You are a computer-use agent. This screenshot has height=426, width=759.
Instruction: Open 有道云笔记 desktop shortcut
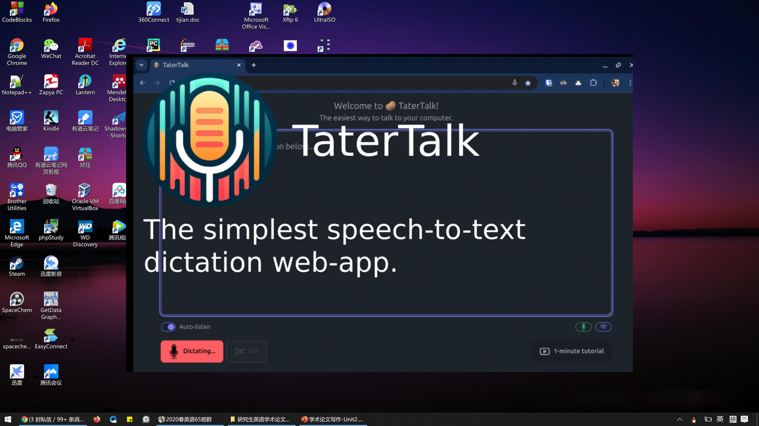pyautogui.click(x=85, y=121)
